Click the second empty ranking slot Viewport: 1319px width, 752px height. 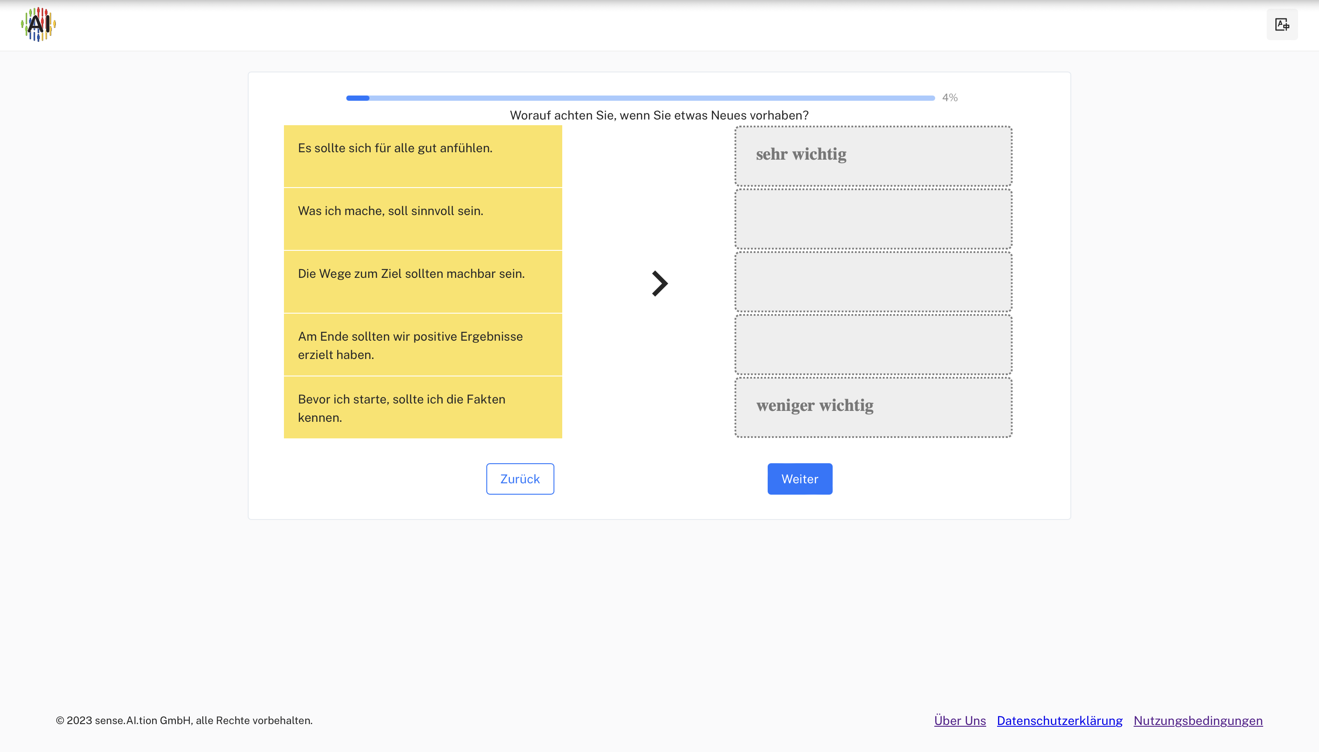[x=873, y=219]
